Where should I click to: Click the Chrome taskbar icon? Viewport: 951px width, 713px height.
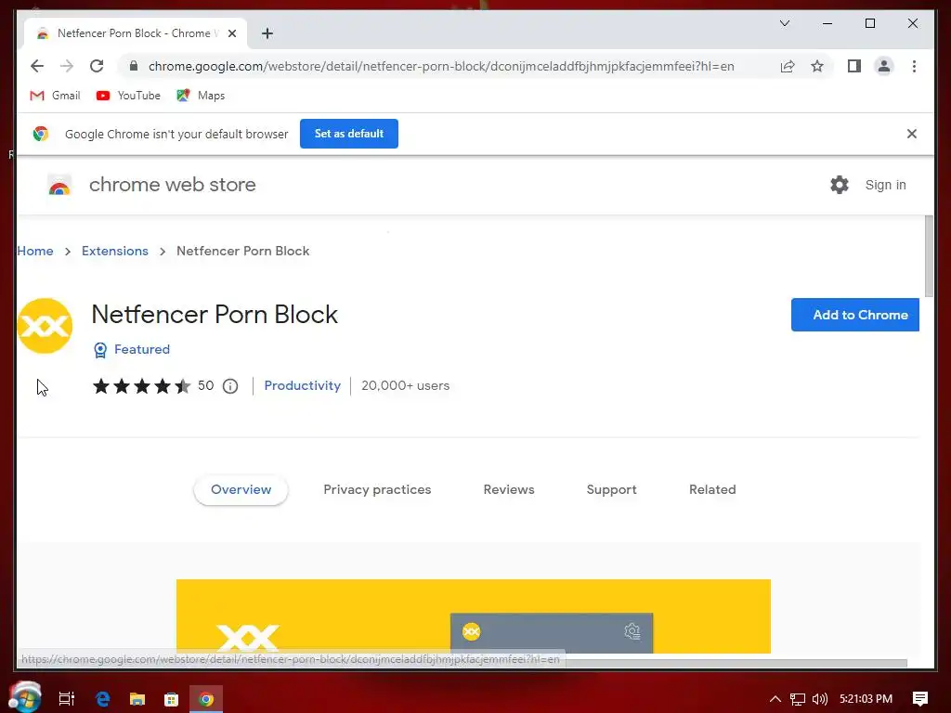(206, 699)
